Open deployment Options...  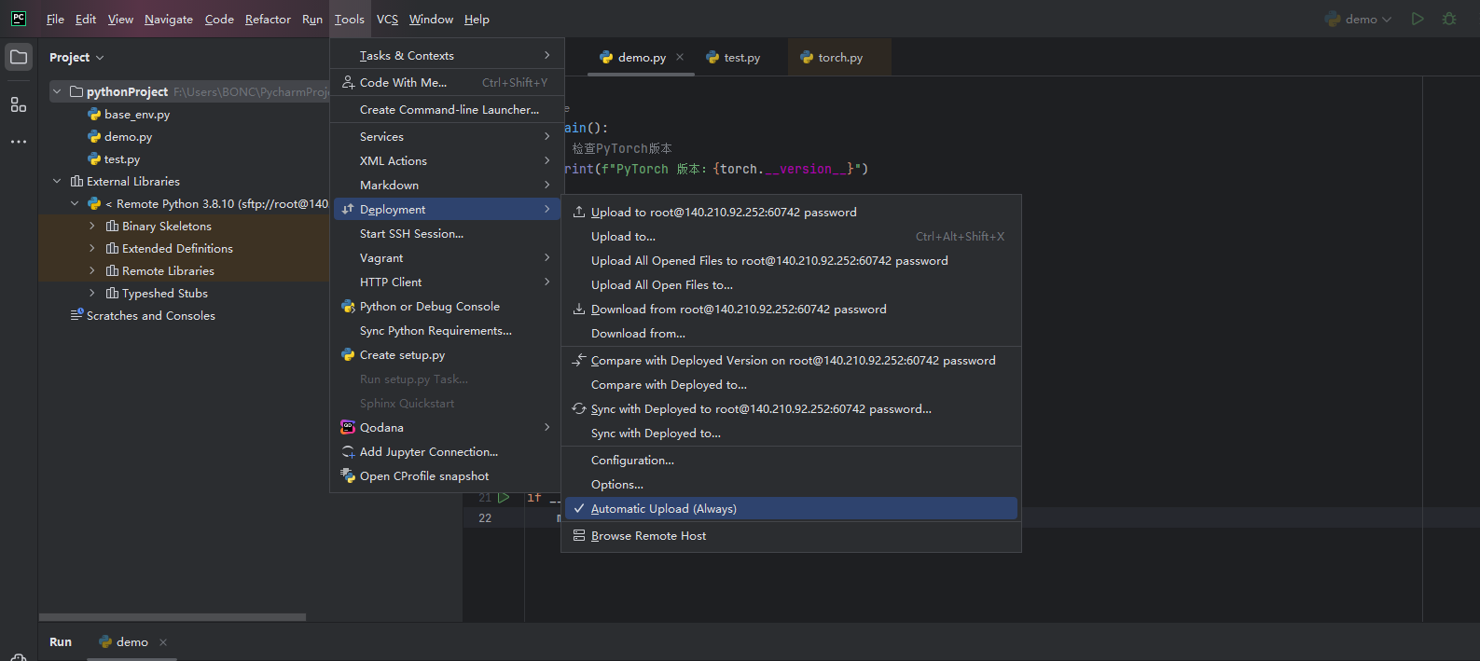791,484
